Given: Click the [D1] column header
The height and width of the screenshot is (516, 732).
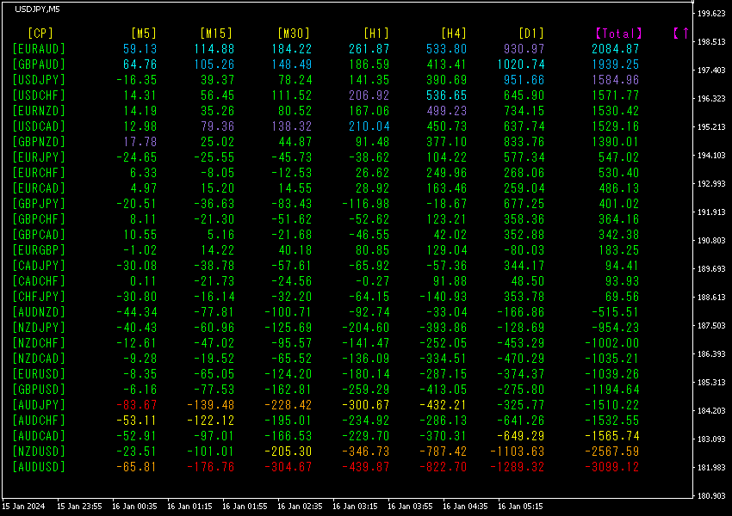Looking at the screenshot, I should (x=531, y=33).
